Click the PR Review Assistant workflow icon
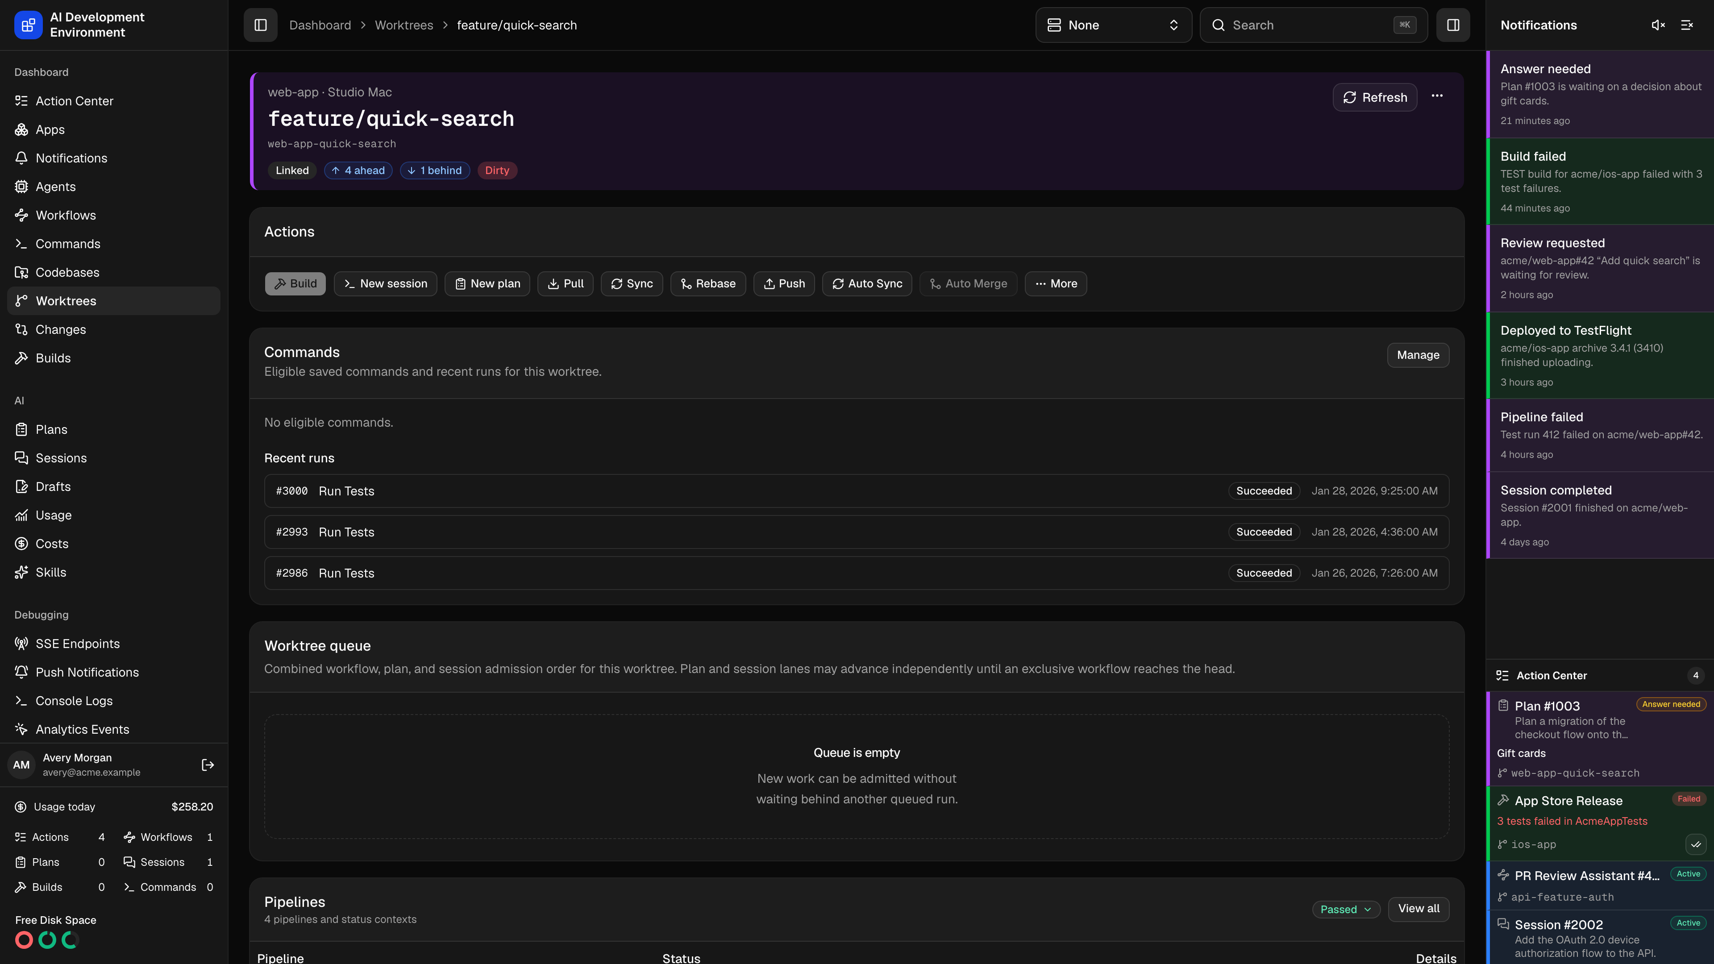Screen dimensions: 1714x964 (1503, 875)
